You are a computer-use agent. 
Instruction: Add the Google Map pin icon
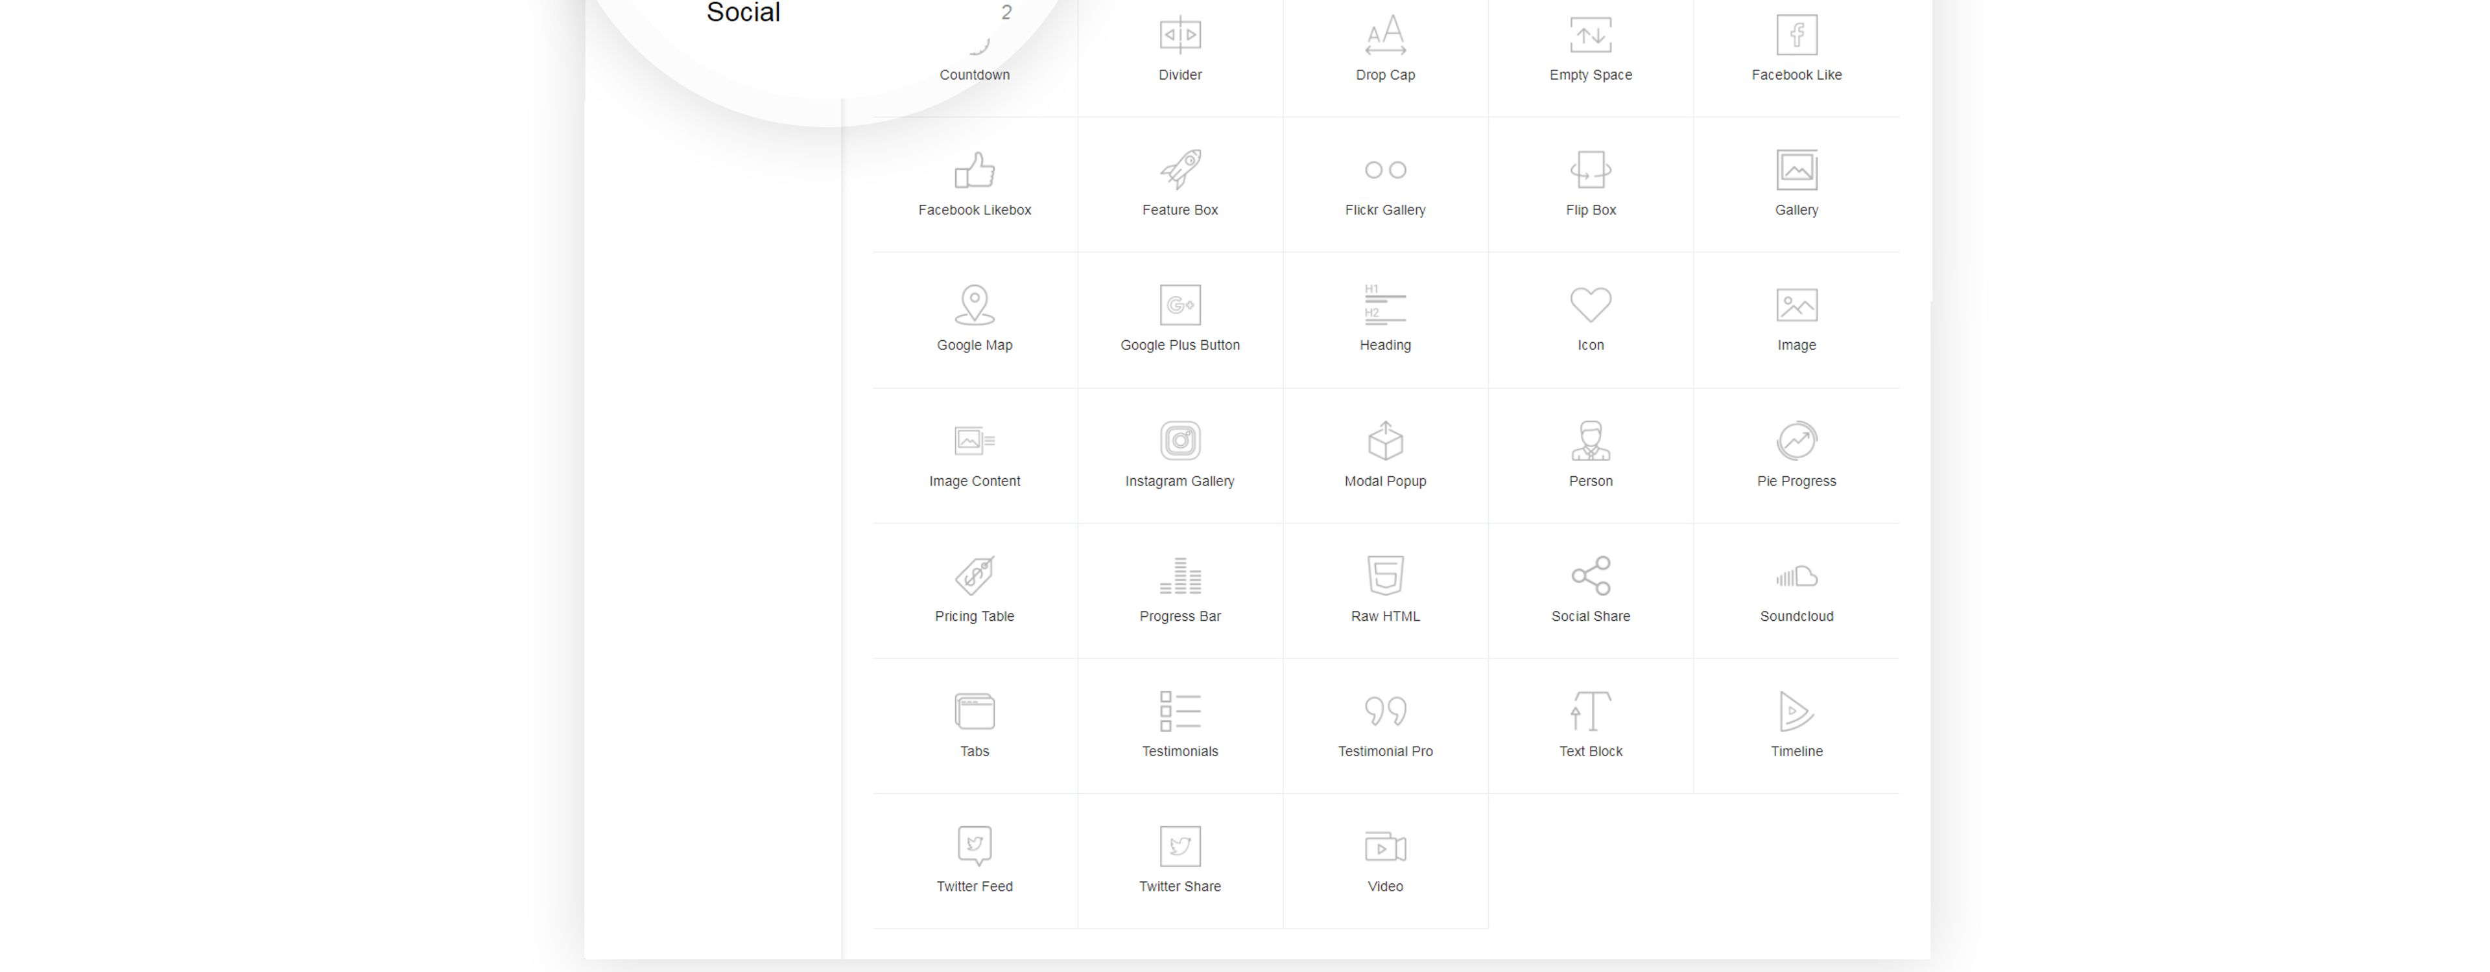pos(975,305)
